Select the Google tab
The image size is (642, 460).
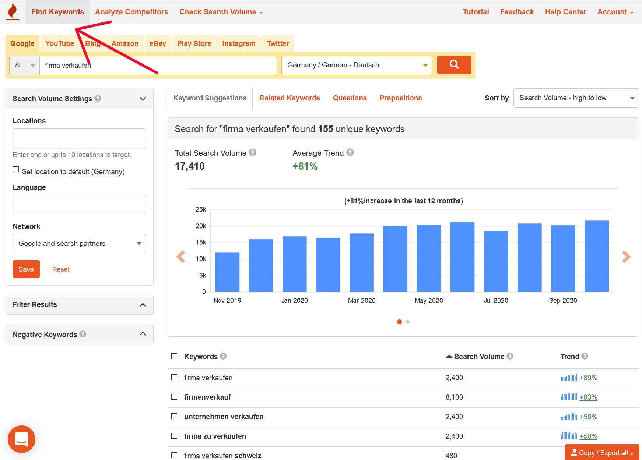click(22, 43)
